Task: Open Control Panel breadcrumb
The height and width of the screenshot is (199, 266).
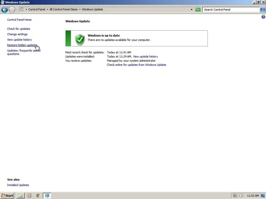Action: coord(37,9)
